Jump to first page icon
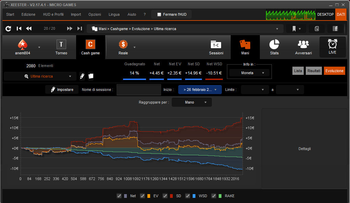Screen dimensions: 350x203 19,28
